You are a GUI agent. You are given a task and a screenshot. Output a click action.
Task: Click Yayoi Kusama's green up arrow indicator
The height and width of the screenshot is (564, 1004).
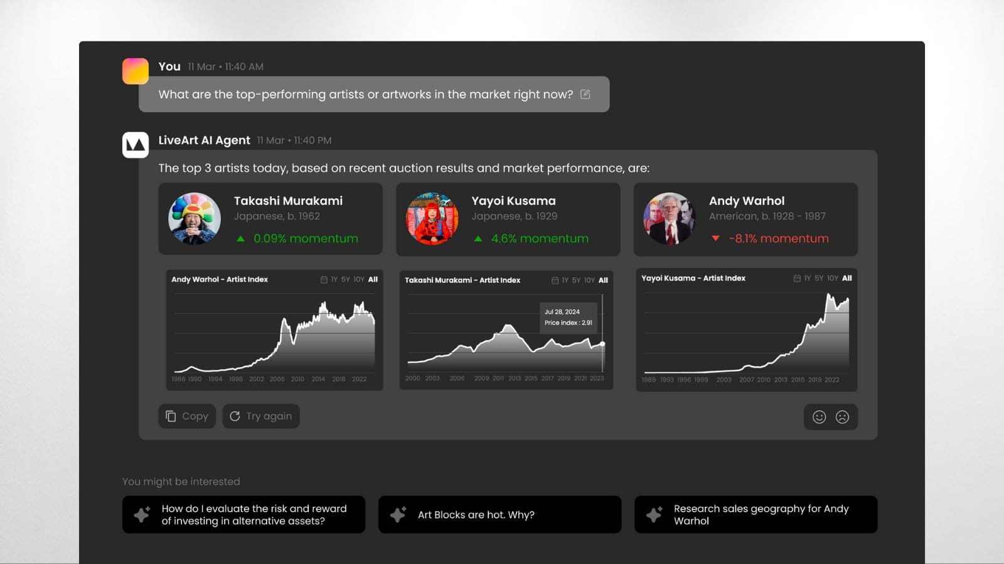478,239
